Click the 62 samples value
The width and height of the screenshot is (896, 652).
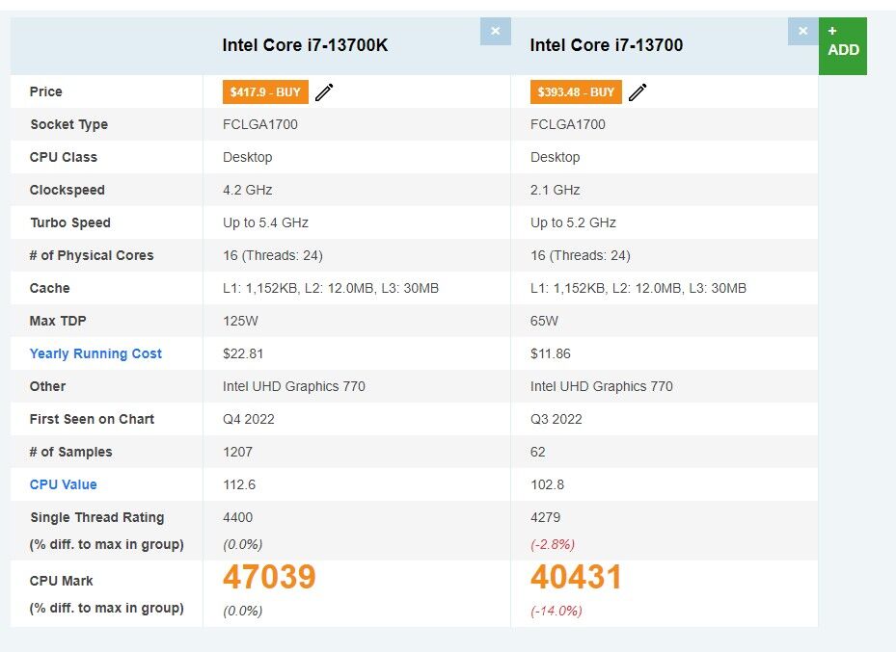tap(538, 452)
